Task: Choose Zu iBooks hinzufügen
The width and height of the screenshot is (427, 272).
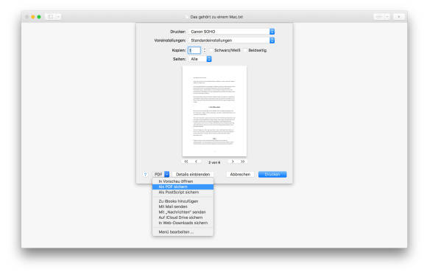Action: pyautogui.click(x=183, y=201)
